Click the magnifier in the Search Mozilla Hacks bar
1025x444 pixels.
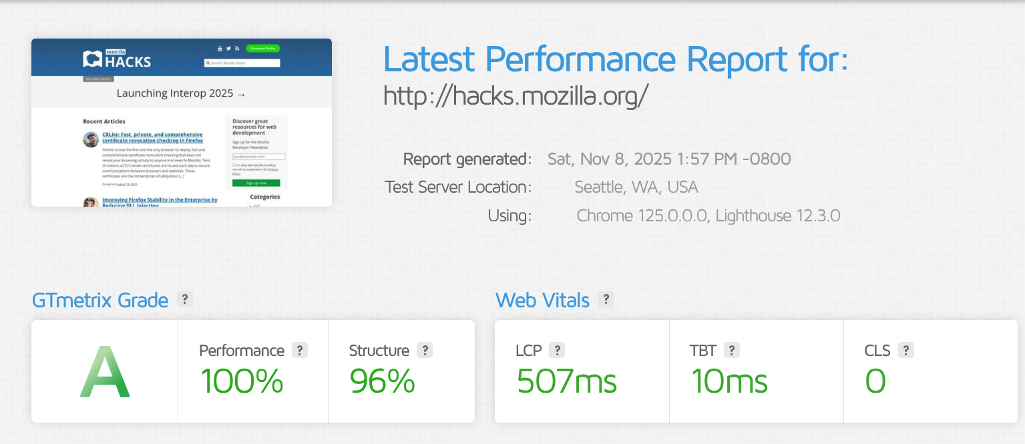pos(208,63)
